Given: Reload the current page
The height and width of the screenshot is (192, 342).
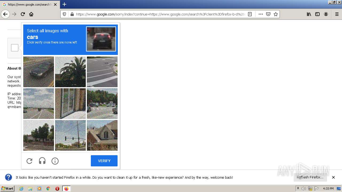Looking at the screenshot, I should pyautogui.click(x=23, y=14).
